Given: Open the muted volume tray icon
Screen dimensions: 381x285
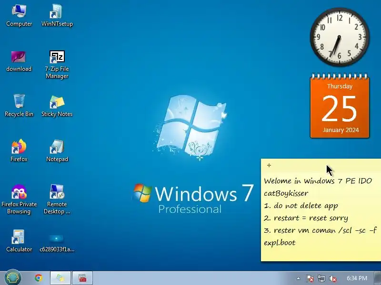Looking at the screenshot, I should pyautogui.click(x=332, y=278).
